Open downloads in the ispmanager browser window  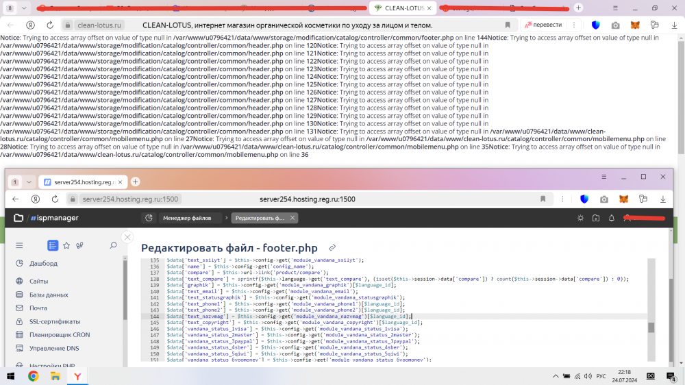[x=662, y=199]
